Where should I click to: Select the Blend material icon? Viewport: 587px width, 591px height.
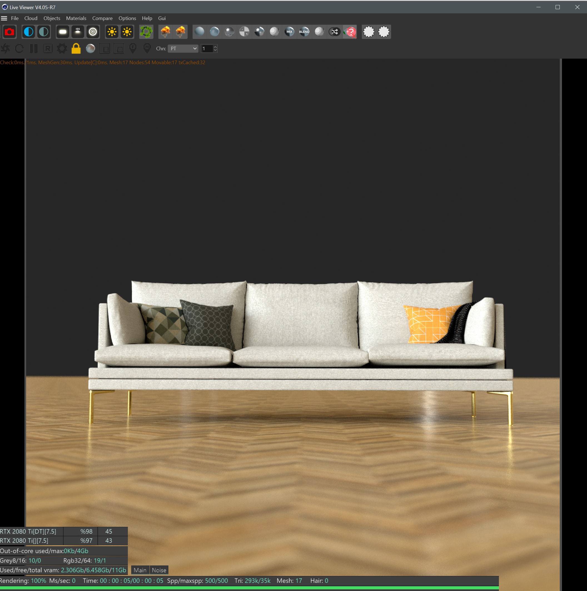click(x=304, y=32)
